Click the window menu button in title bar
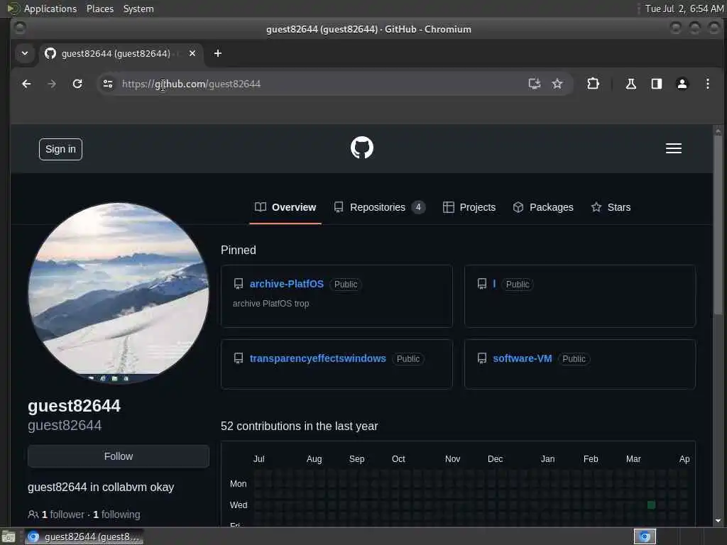The width and height of the screenshot is (727, 545). [19, 28]
